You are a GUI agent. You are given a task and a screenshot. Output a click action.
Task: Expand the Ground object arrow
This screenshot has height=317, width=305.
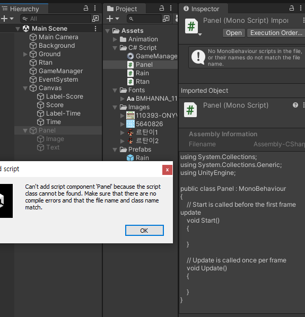(25, 54)
